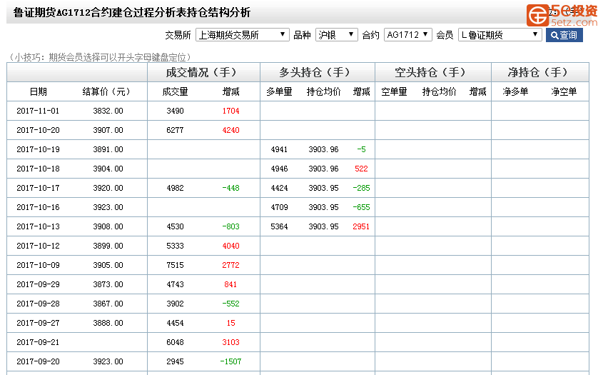Click long change value 522

(361, 169)
